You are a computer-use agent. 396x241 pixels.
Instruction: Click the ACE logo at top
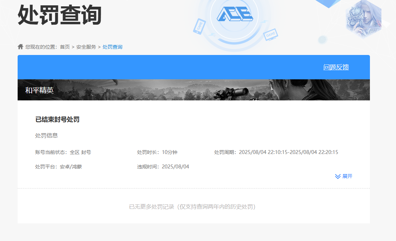235,14
